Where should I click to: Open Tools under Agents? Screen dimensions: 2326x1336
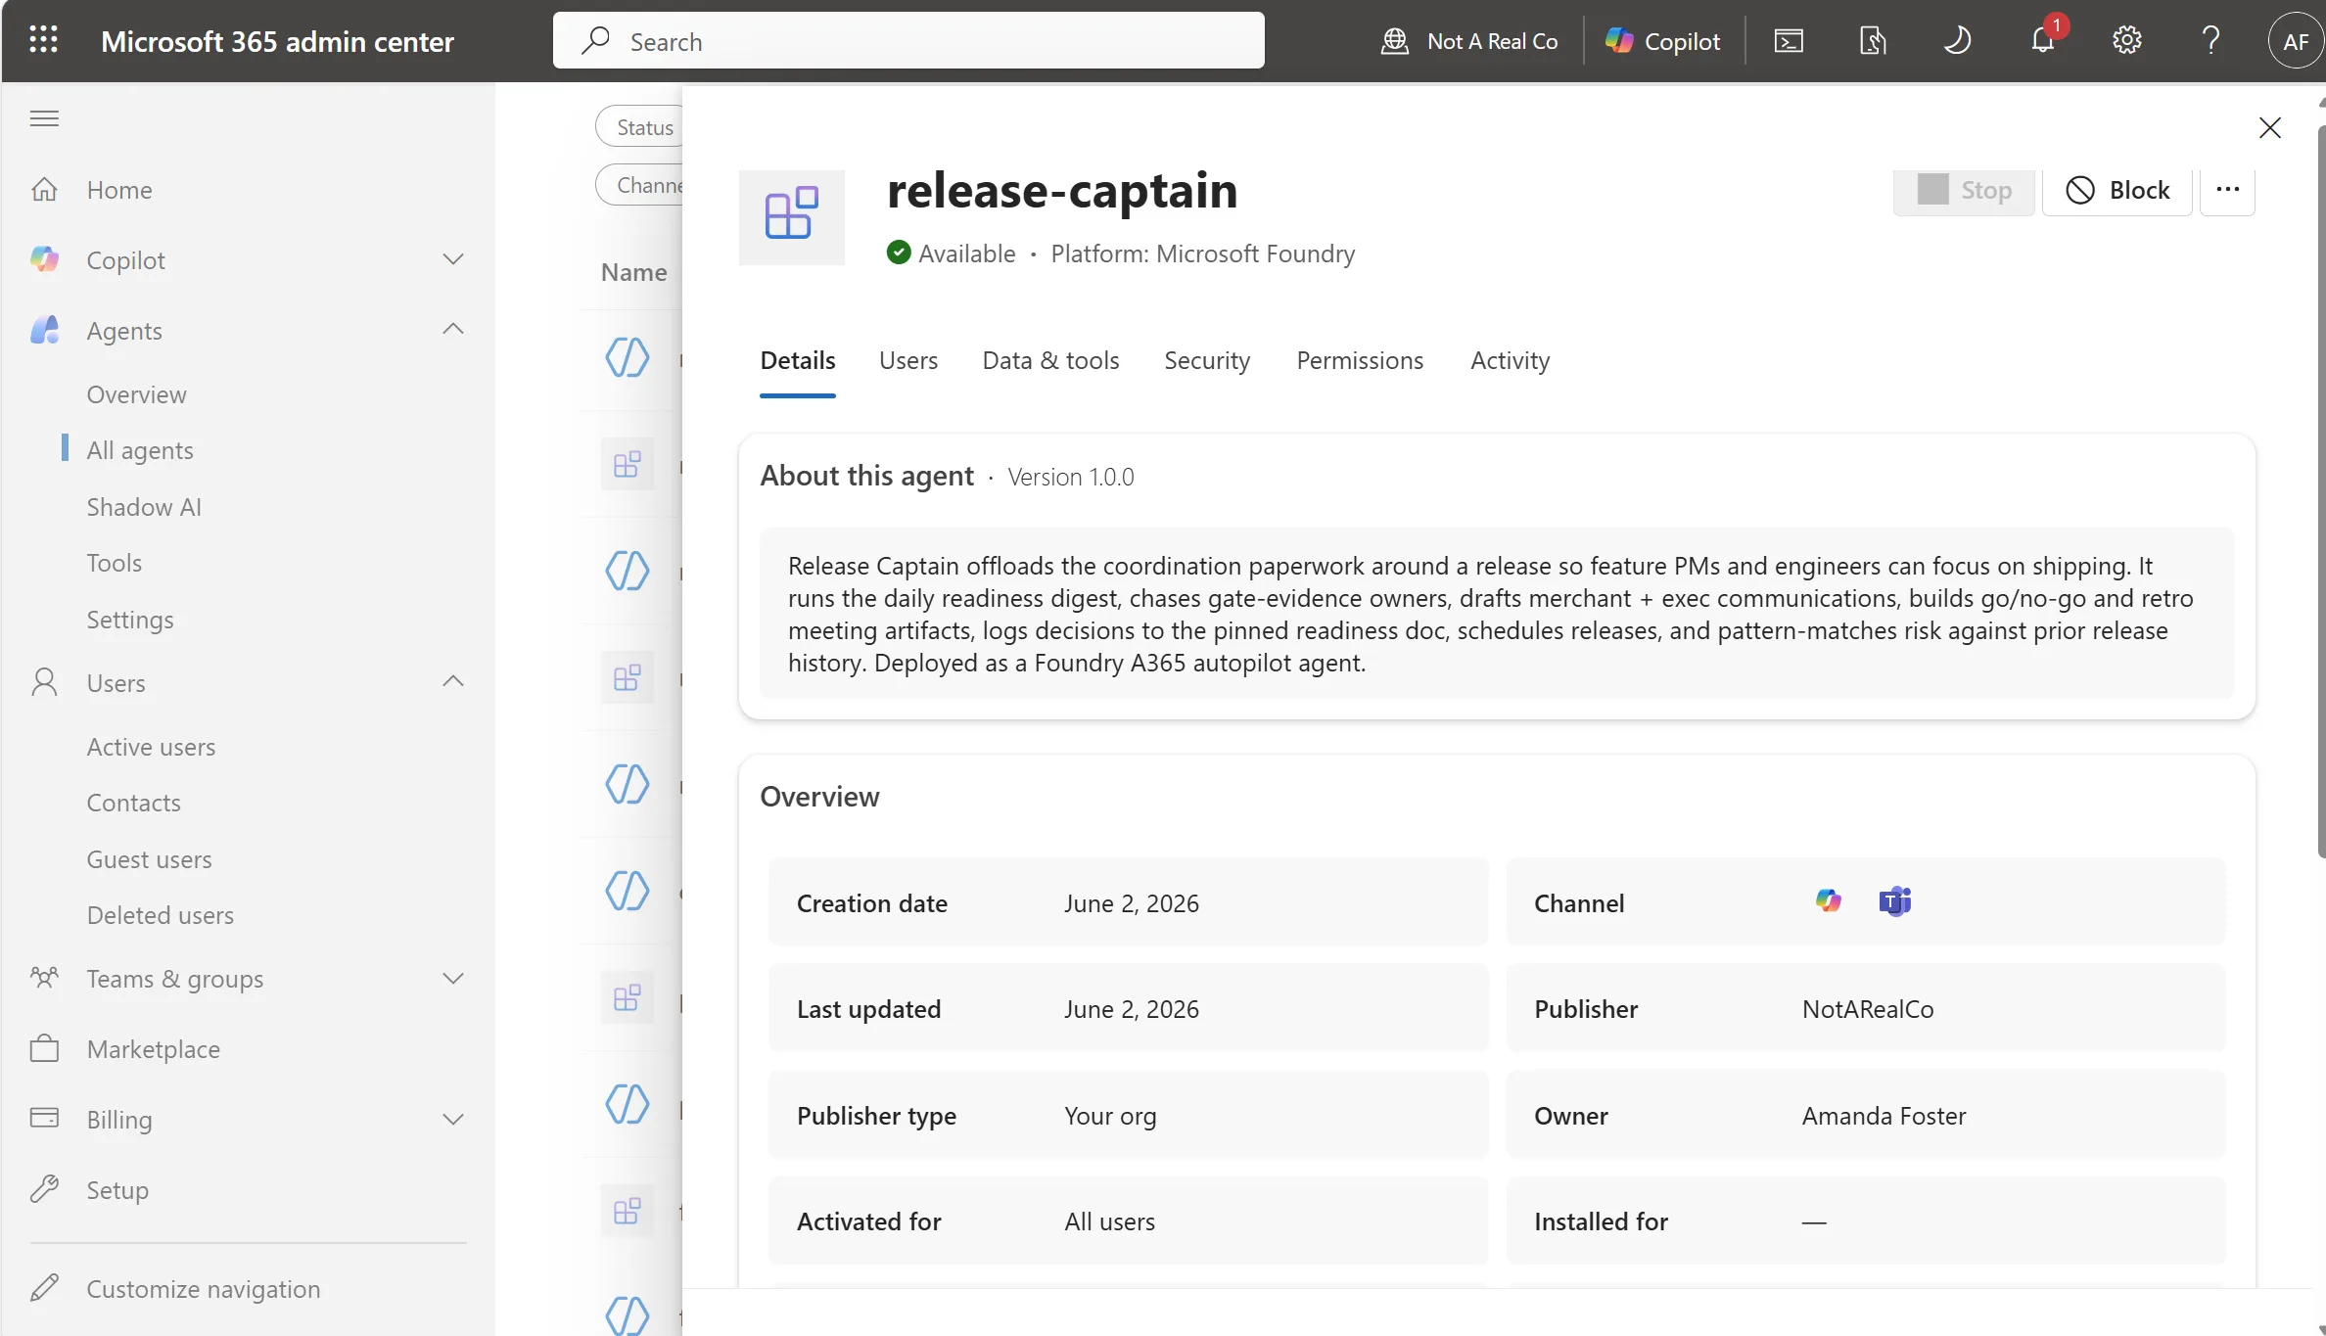(114, 562)
